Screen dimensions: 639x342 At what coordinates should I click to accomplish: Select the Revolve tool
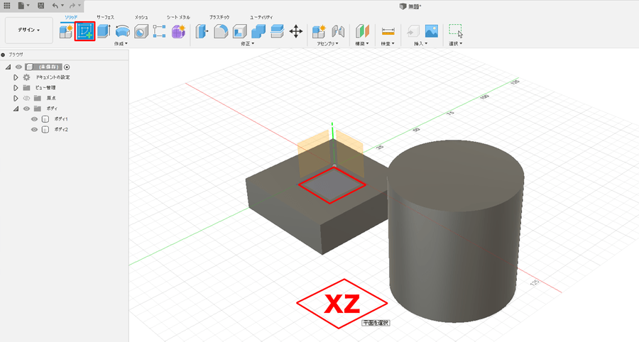pos(122,31)
